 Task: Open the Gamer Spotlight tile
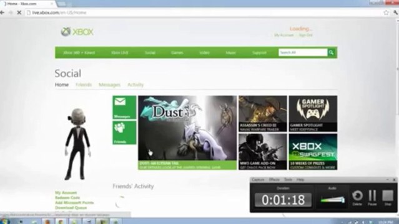click(x=313, y=114)
